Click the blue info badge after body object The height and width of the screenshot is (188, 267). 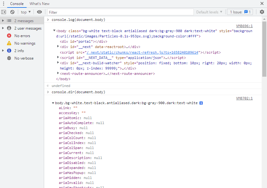pyautogui.click(x=201, y=103)
